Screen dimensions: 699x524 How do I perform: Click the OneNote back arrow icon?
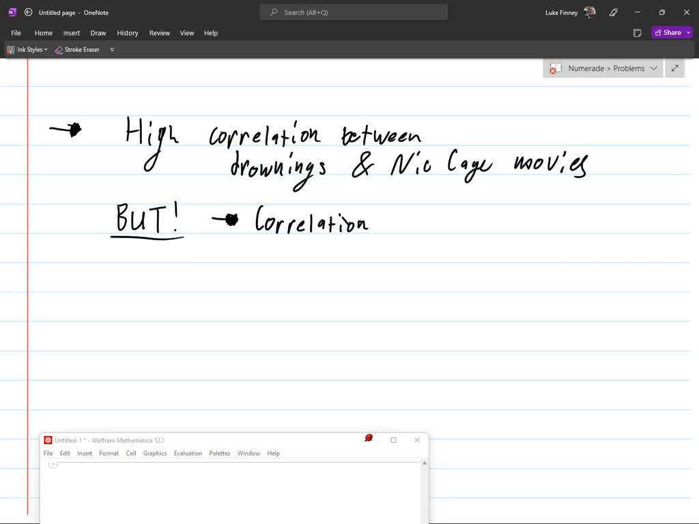pyautogui.click(x=28, y=12)
